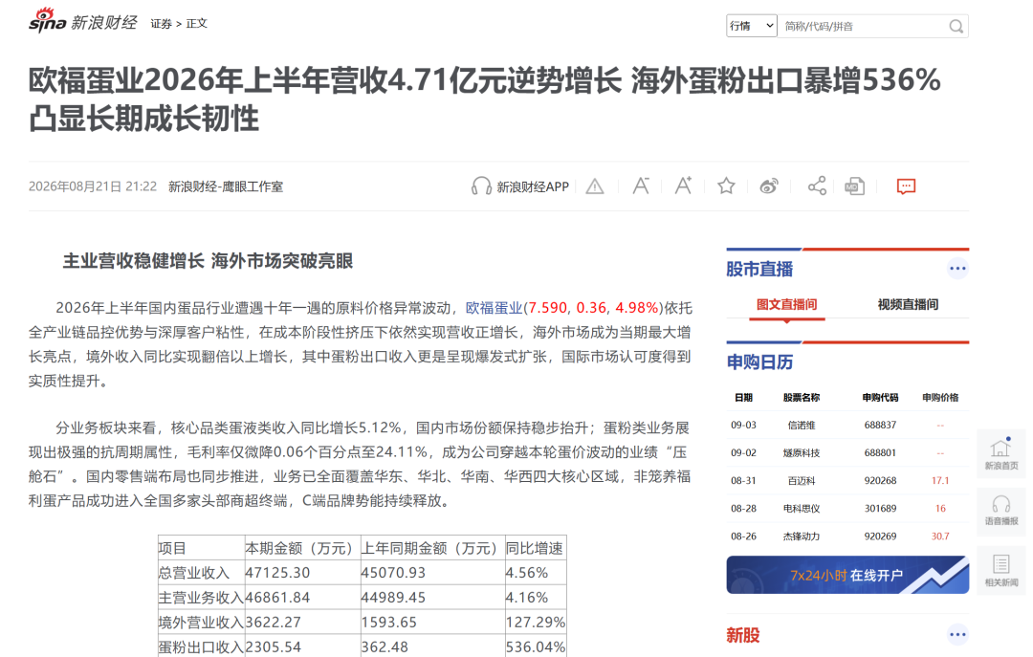Click the 127.29% table cell
The height and width of the screenshot is (657, 1033).
535,622
